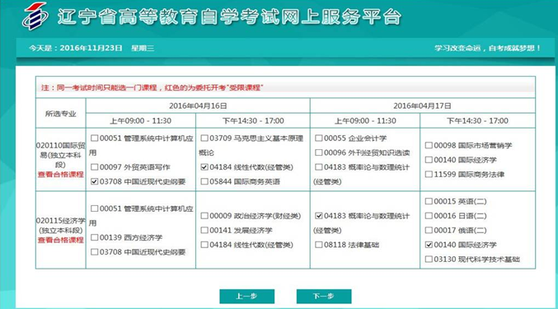Proceed with 下一步 button
558x309 pixels.
pos(324,296)
